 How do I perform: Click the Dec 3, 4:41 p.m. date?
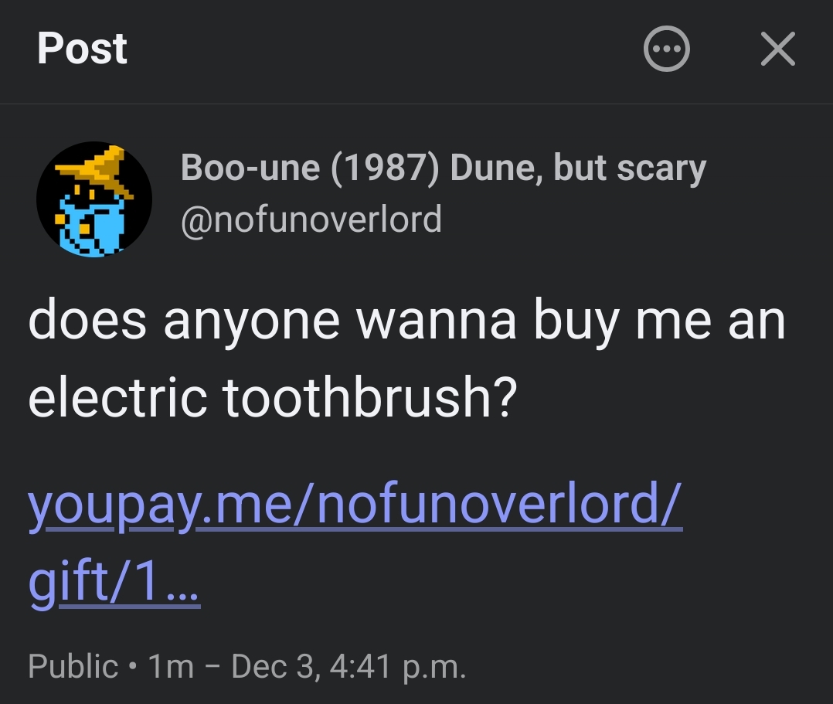pos(348,666)
